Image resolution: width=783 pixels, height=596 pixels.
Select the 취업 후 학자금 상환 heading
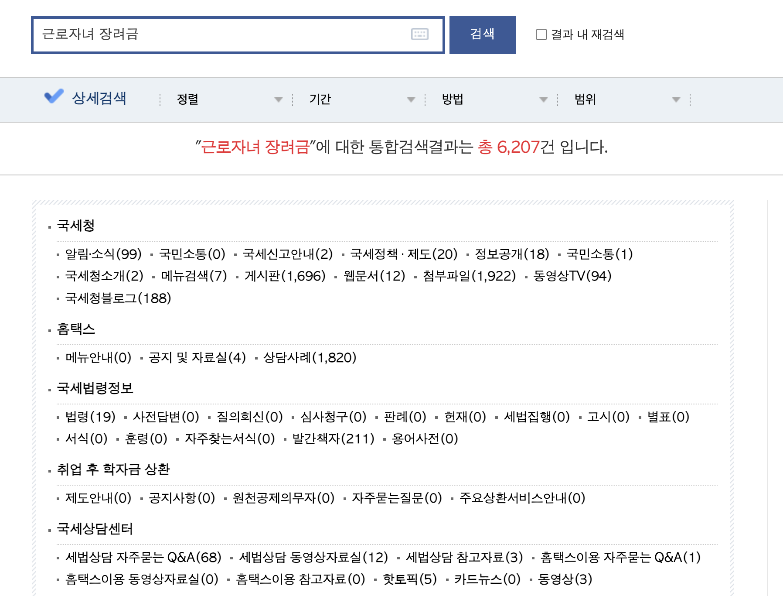pos(113,469)
